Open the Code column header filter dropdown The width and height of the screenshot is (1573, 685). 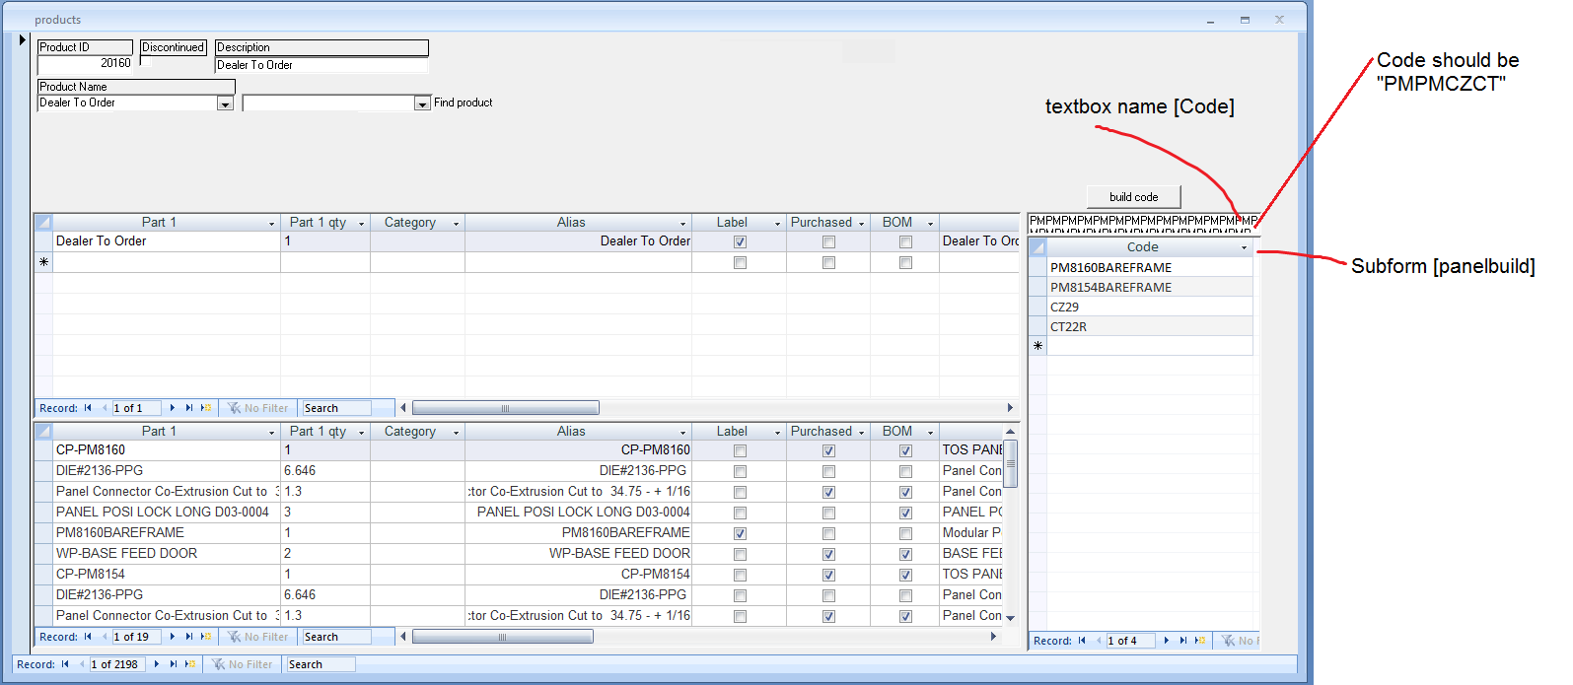pyautogui.click(x=1244, y=247)
